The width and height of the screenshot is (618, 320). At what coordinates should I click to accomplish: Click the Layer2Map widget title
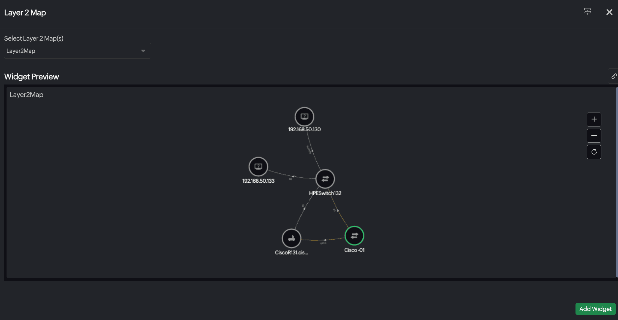click(x=26, y=95)
